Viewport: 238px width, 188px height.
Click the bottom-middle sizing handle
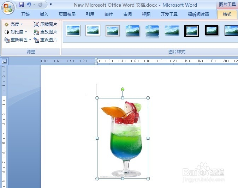[x=123, y=179]
